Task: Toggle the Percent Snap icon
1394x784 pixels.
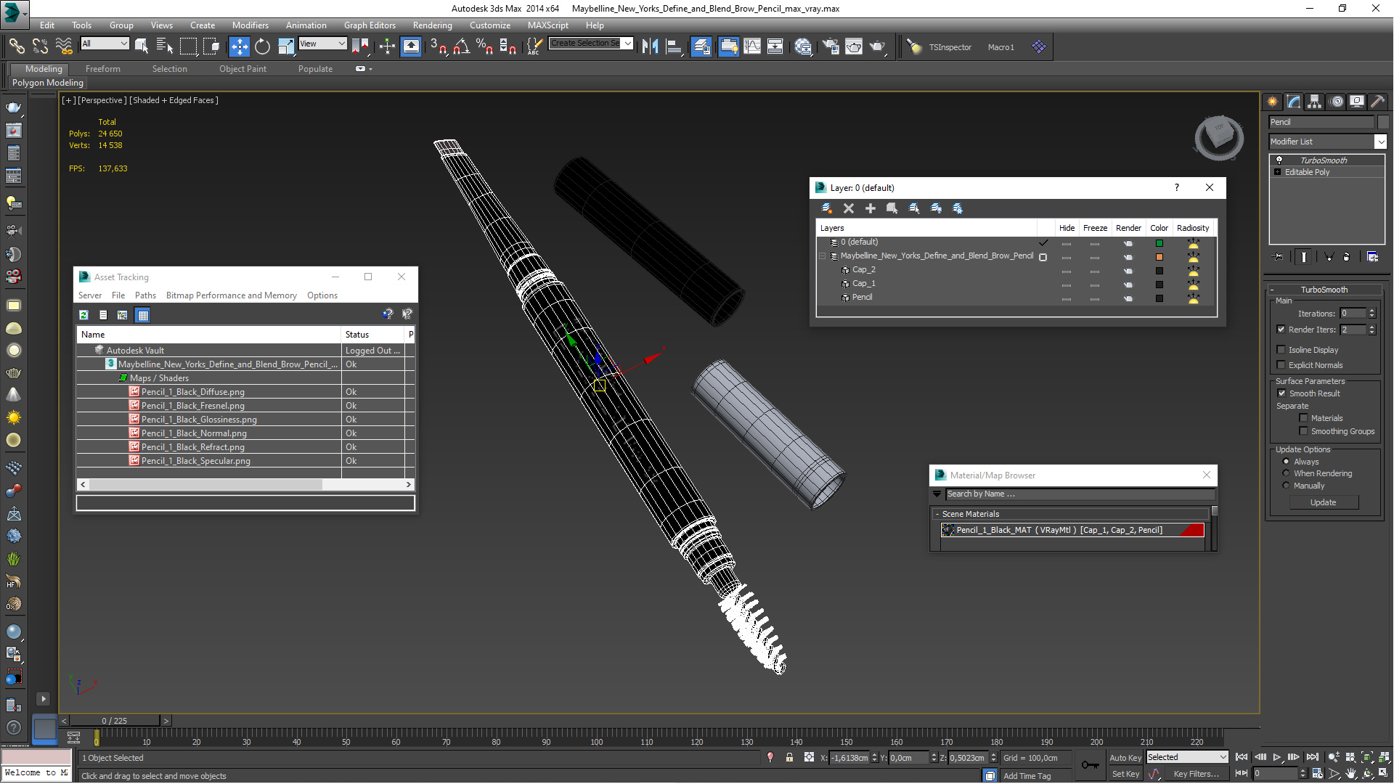Action: pos(484,46)
